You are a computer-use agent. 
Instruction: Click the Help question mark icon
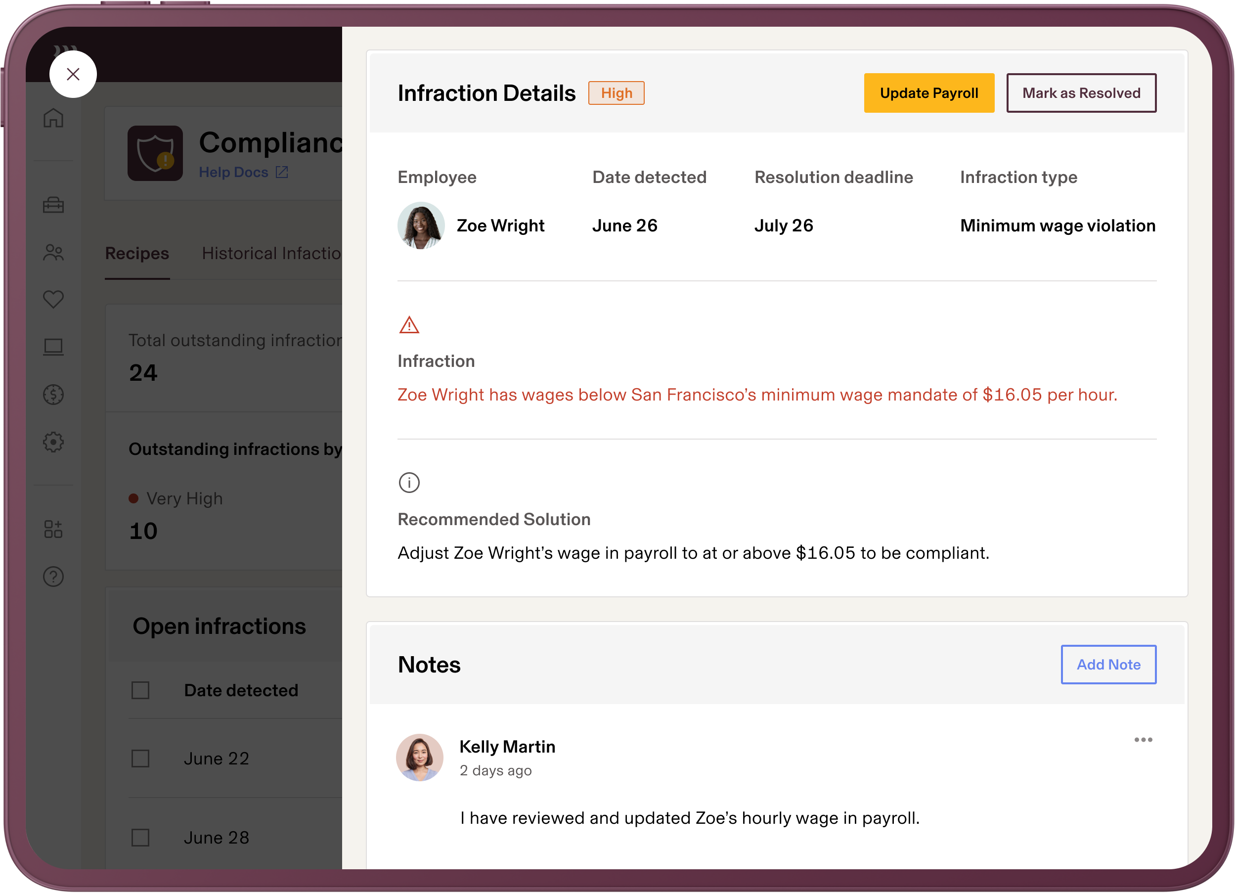coord(53,577)
